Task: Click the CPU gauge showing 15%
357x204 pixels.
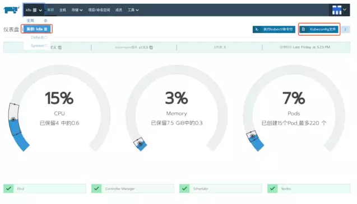Action: point(59,108)
